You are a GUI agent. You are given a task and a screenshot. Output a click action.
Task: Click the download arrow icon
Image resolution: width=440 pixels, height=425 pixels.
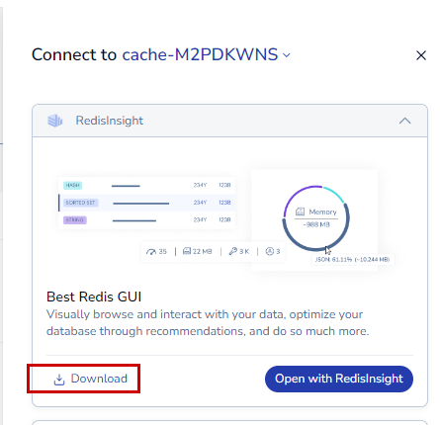[59, 380]
